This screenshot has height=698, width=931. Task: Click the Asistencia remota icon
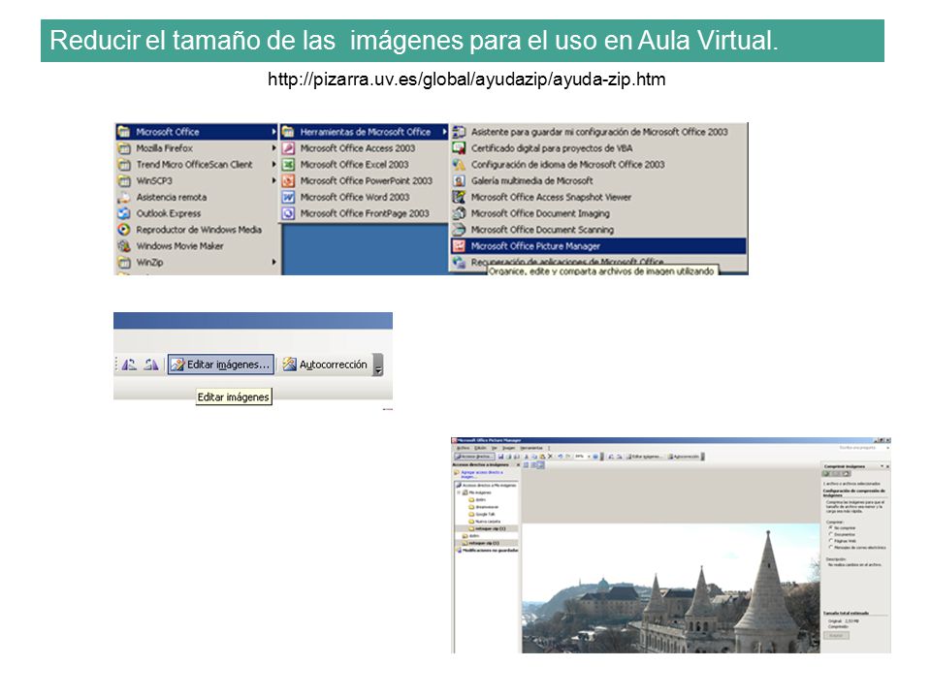123,197
